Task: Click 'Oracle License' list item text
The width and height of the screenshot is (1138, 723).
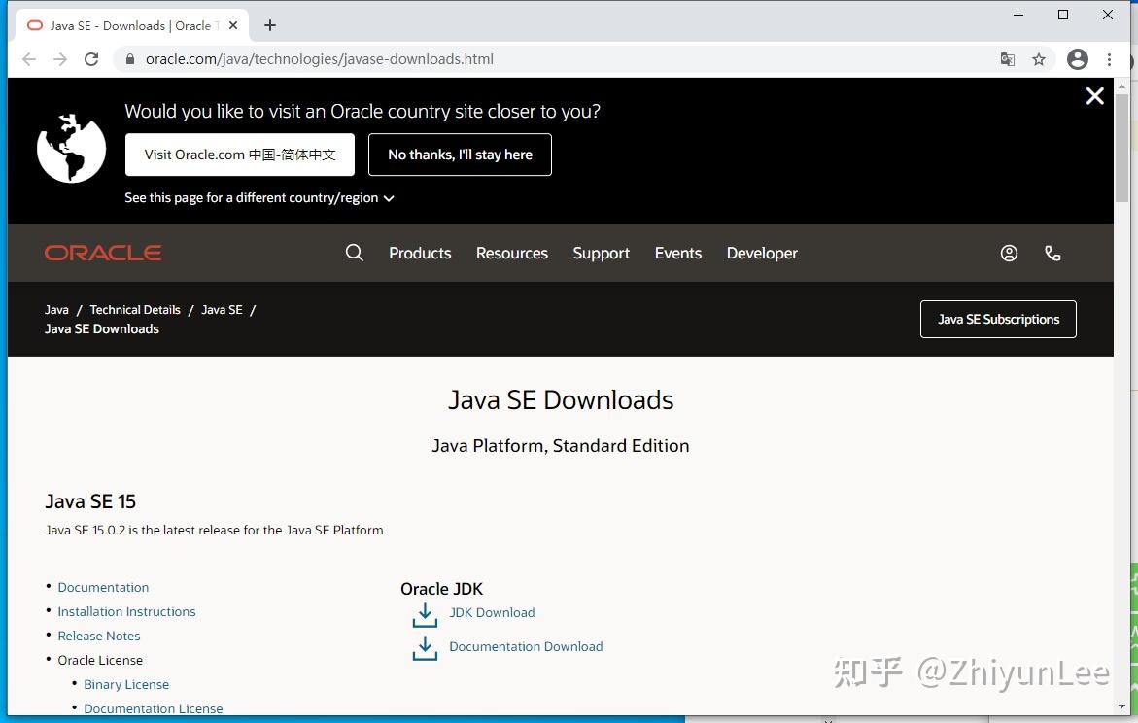Action: [100, 661]
